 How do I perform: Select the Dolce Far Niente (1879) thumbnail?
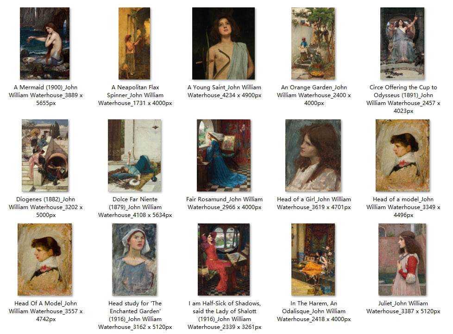point(135,155)
